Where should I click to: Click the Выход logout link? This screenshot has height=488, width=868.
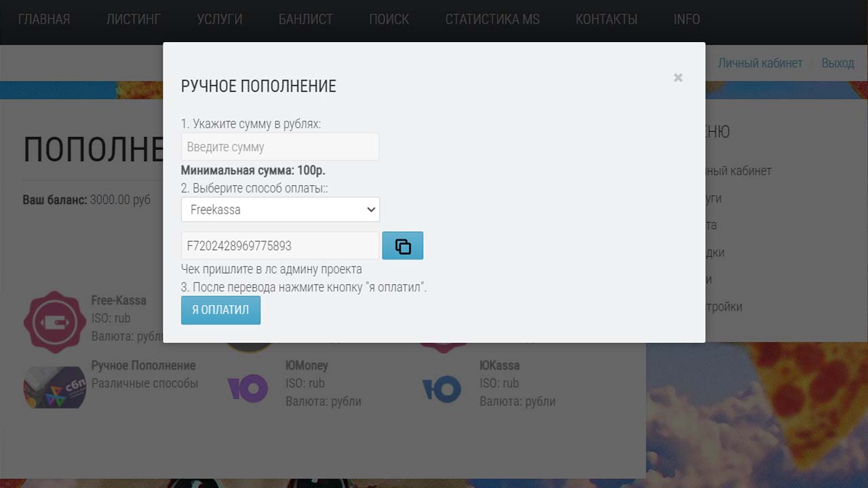coord(837,63)
